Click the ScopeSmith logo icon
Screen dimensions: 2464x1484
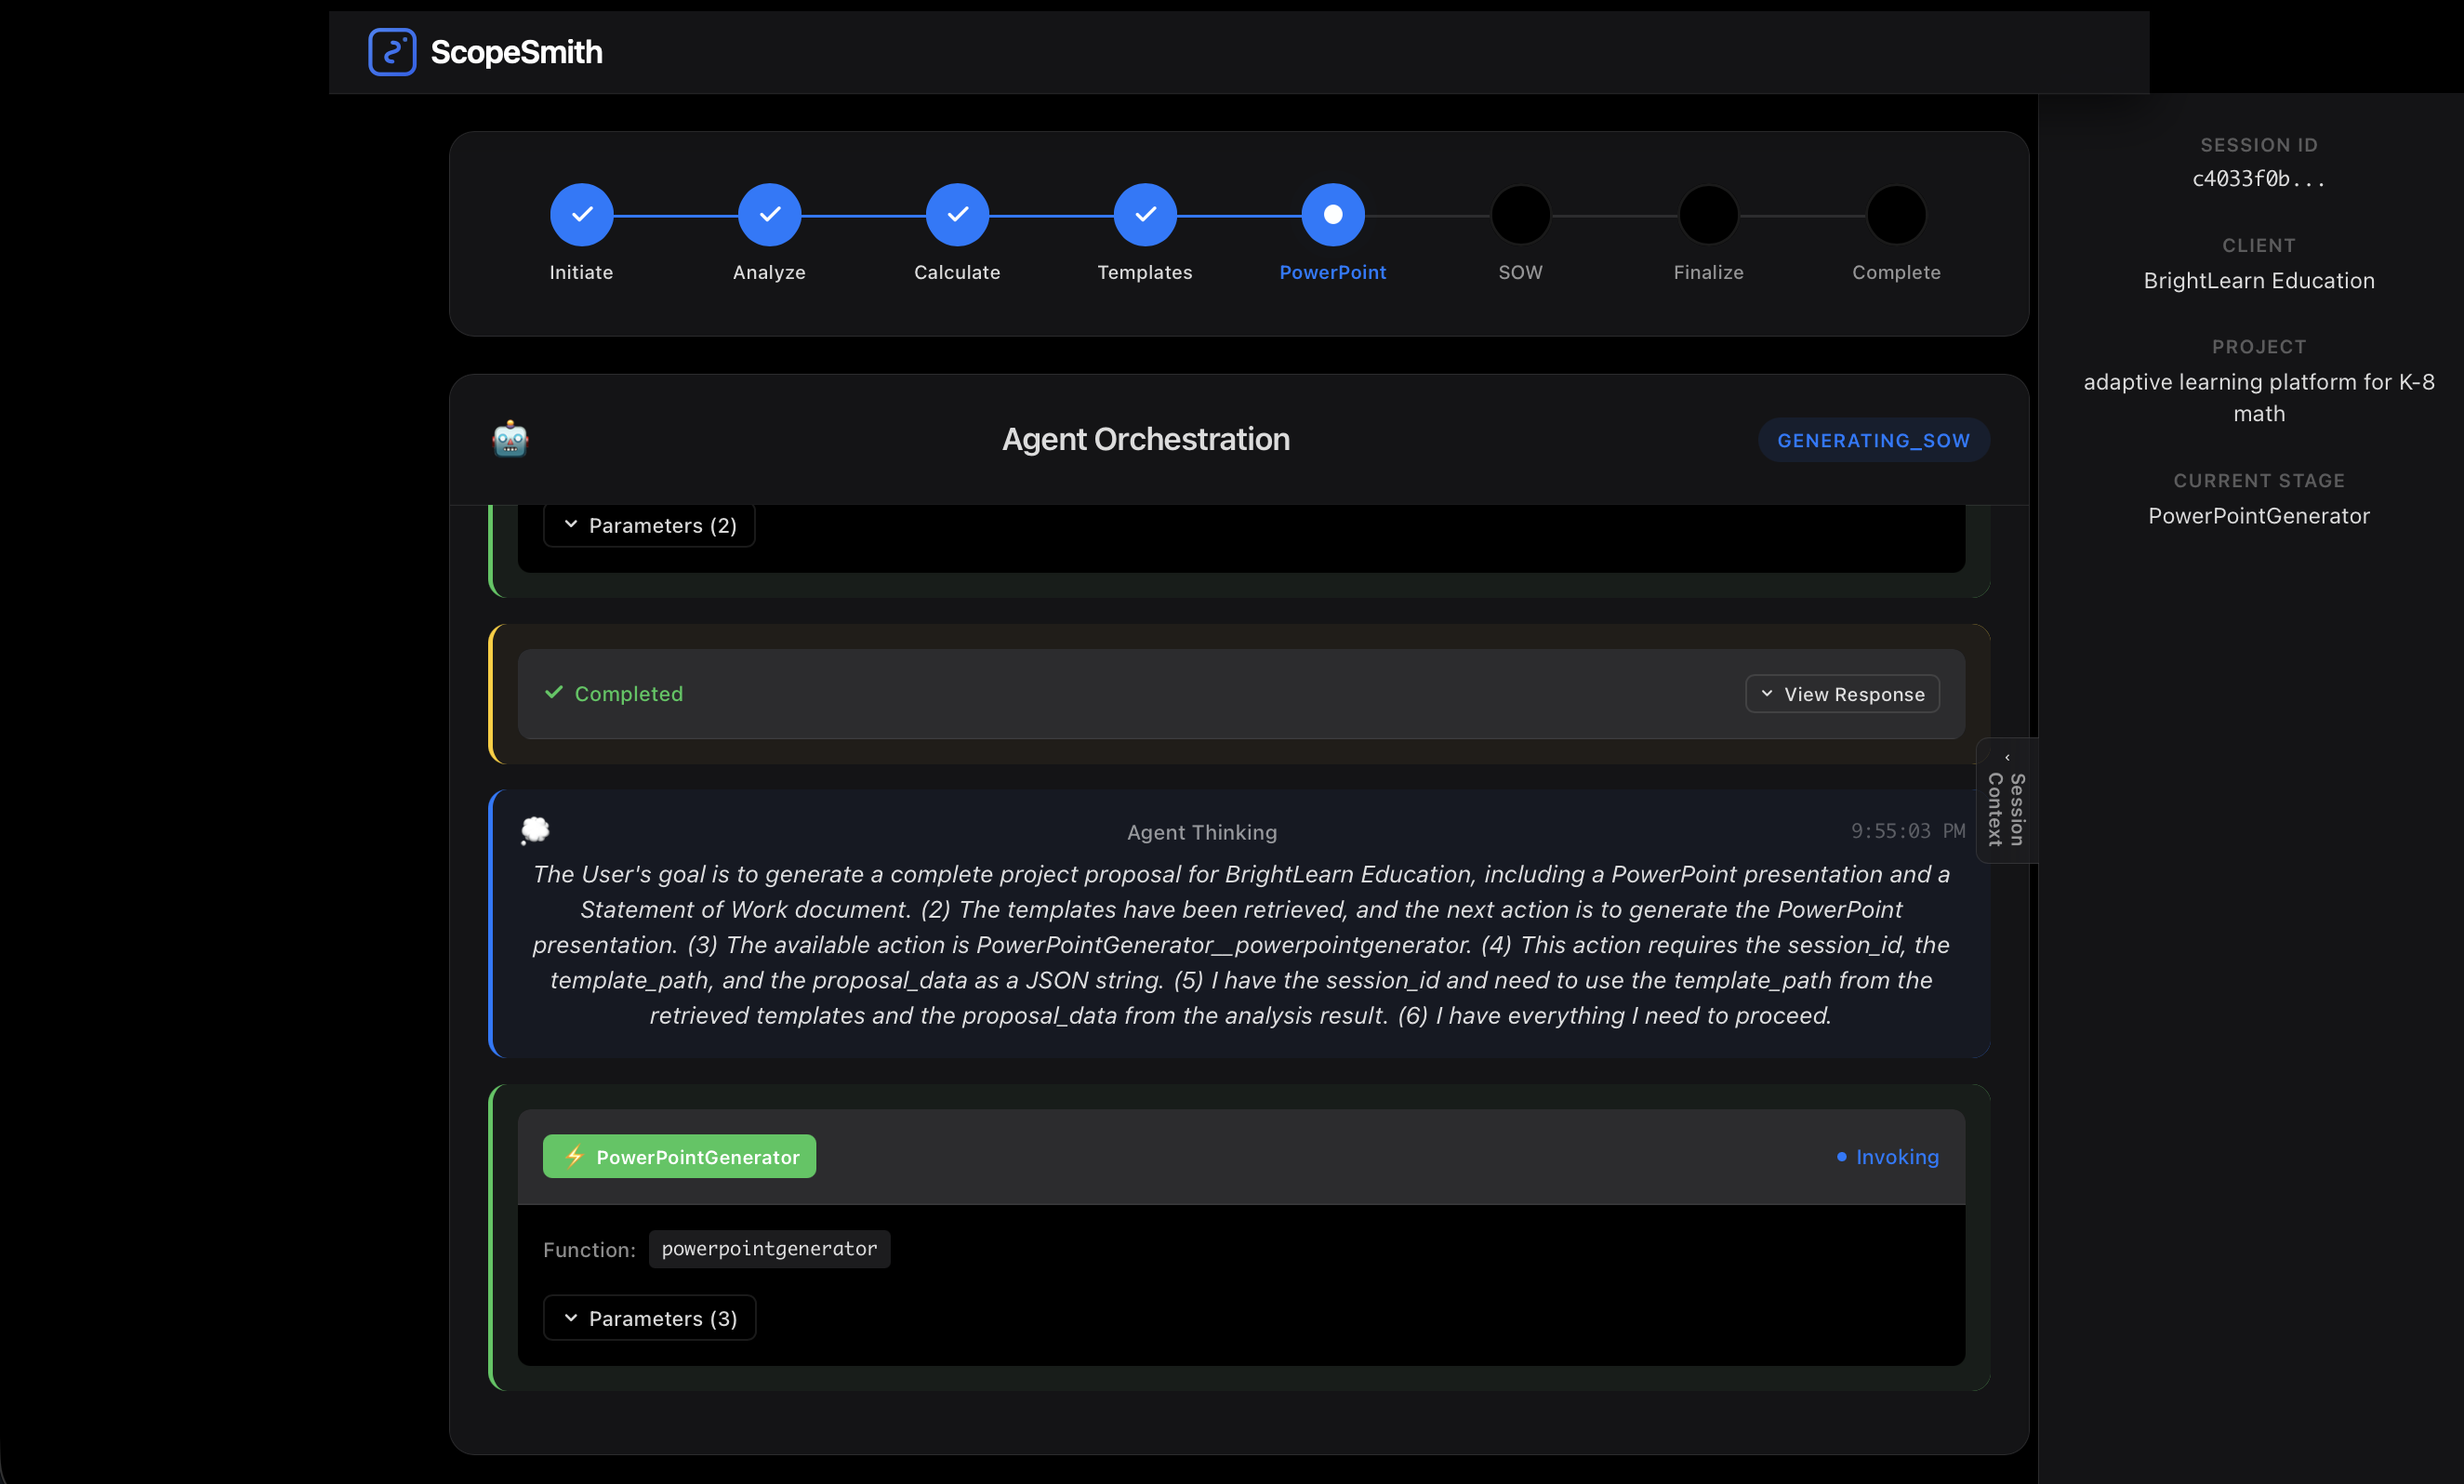click(x=392, y=52)
